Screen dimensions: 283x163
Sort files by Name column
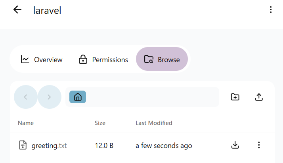[x=26, y=123]
